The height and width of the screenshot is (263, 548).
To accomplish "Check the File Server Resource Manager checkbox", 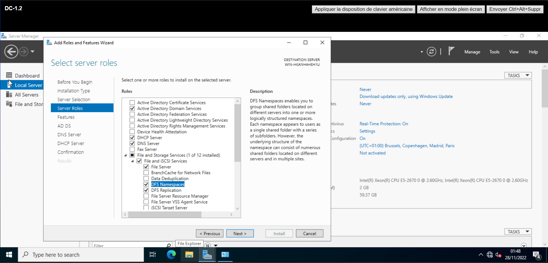I will coord(146,196).
